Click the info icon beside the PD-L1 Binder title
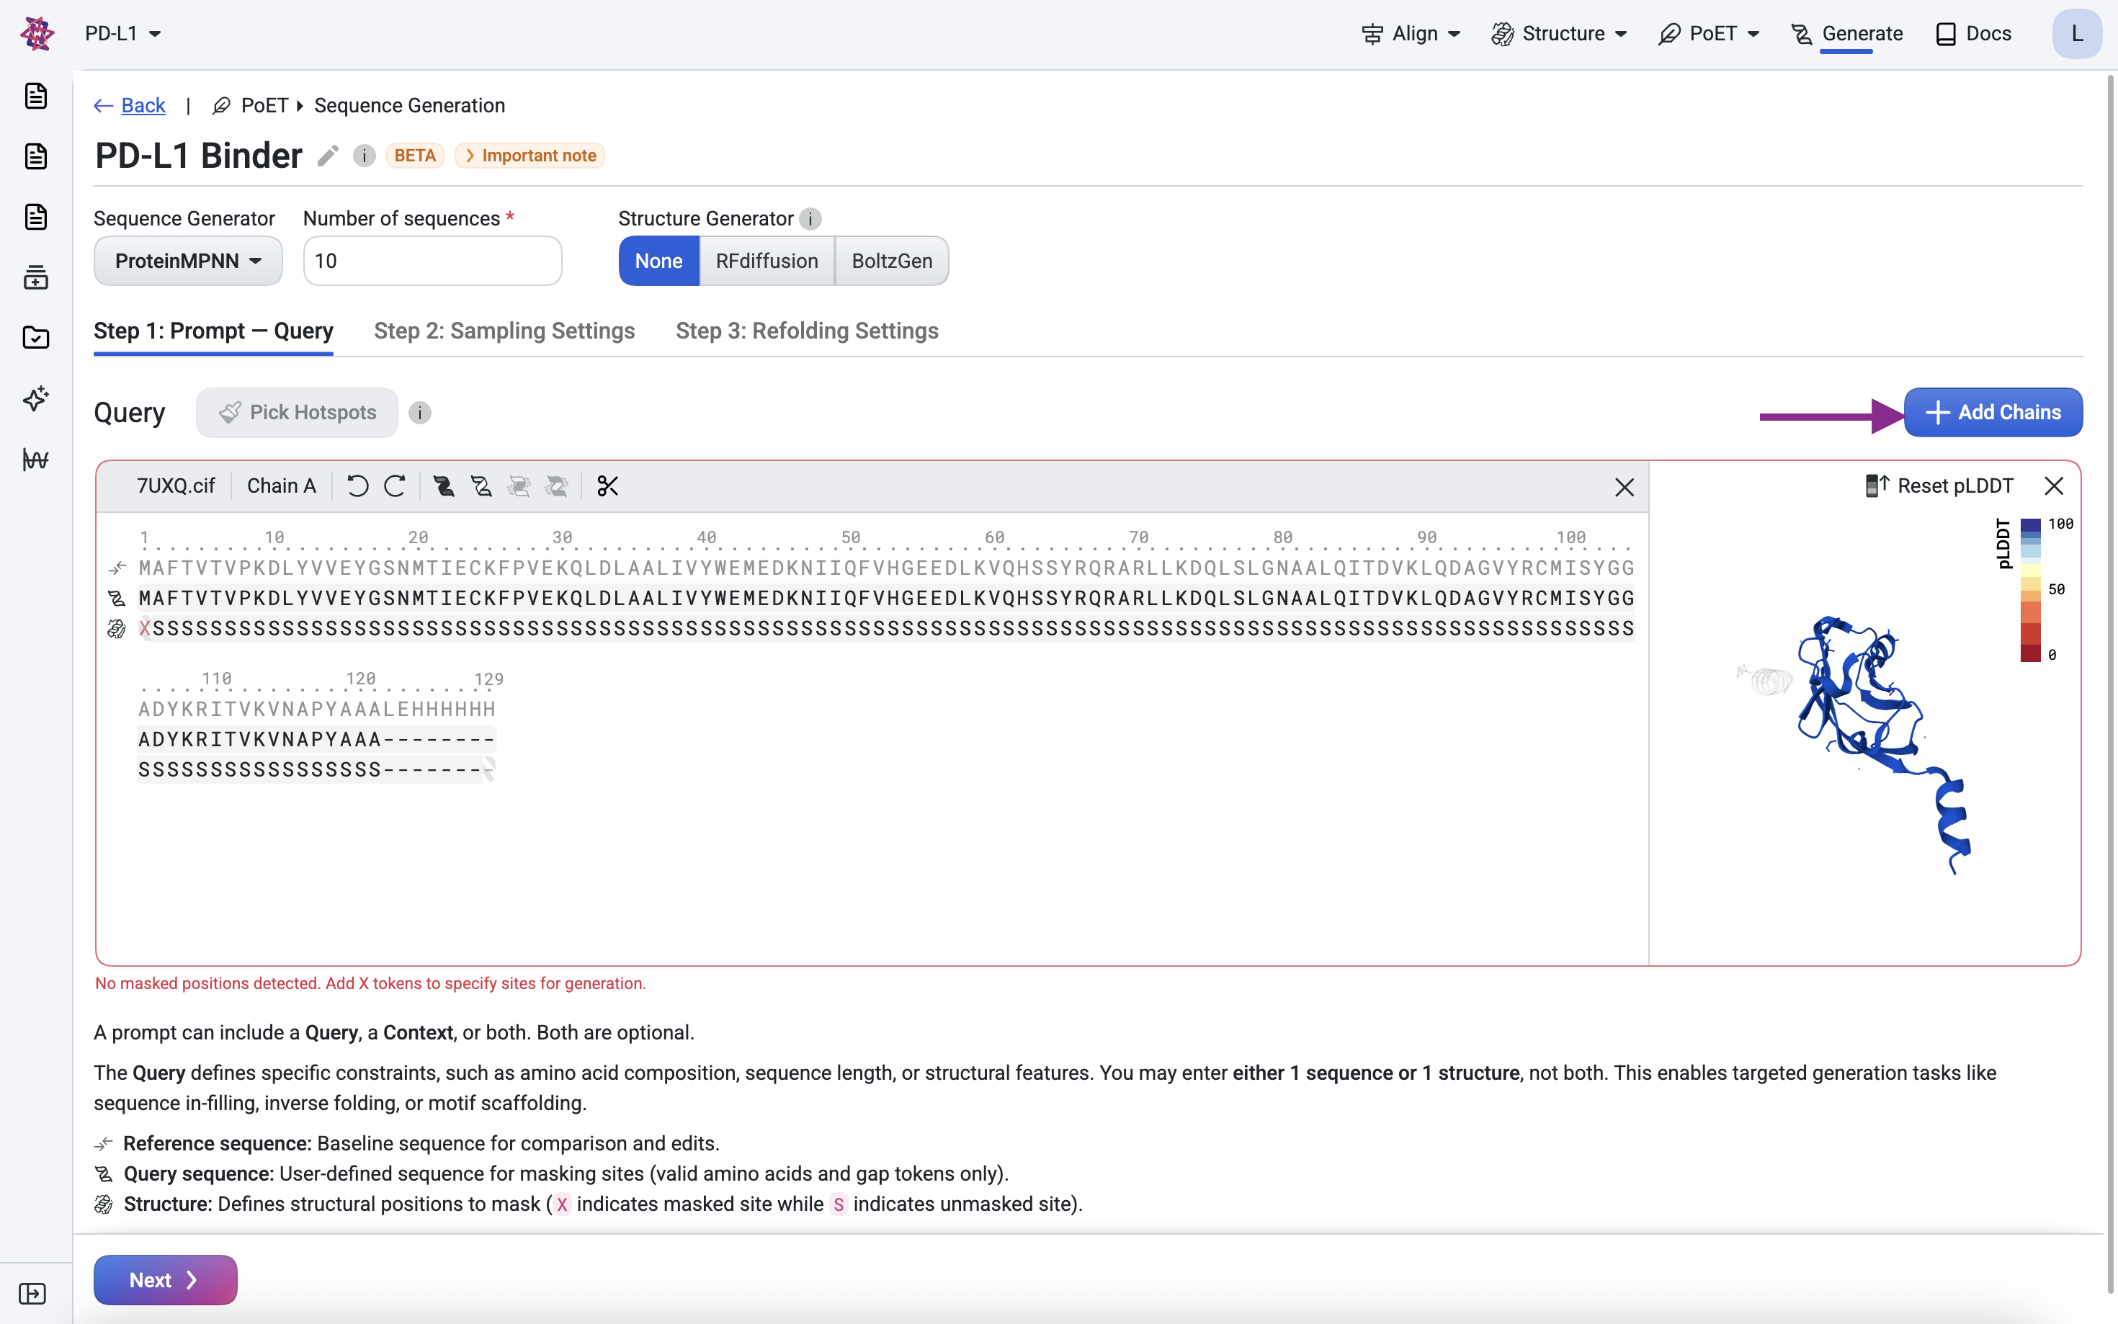 [x=365, y=156]
